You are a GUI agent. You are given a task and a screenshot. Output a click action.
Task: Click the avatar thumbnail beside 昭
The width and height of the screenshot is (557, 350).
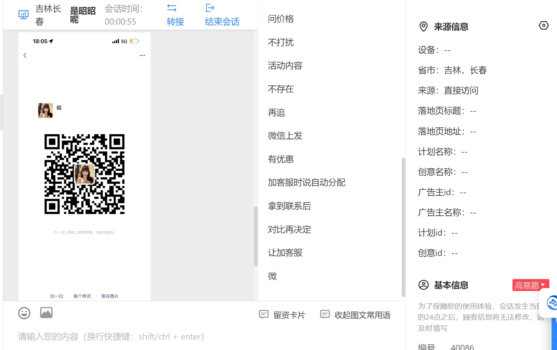45,110
